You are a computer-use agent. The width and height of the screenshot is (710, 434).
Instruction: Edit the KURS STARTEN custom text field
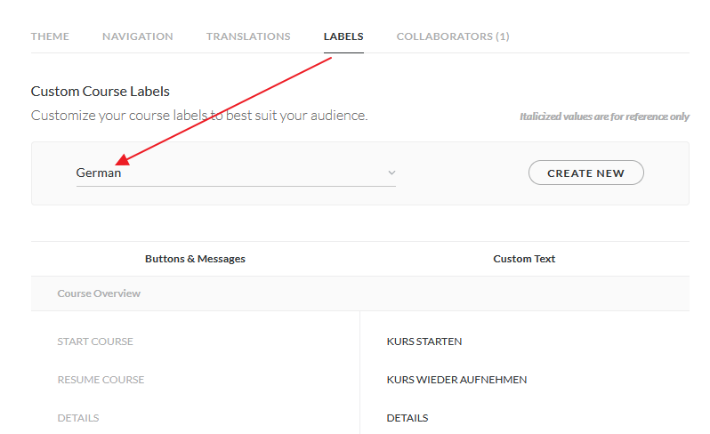click(424, 342)
